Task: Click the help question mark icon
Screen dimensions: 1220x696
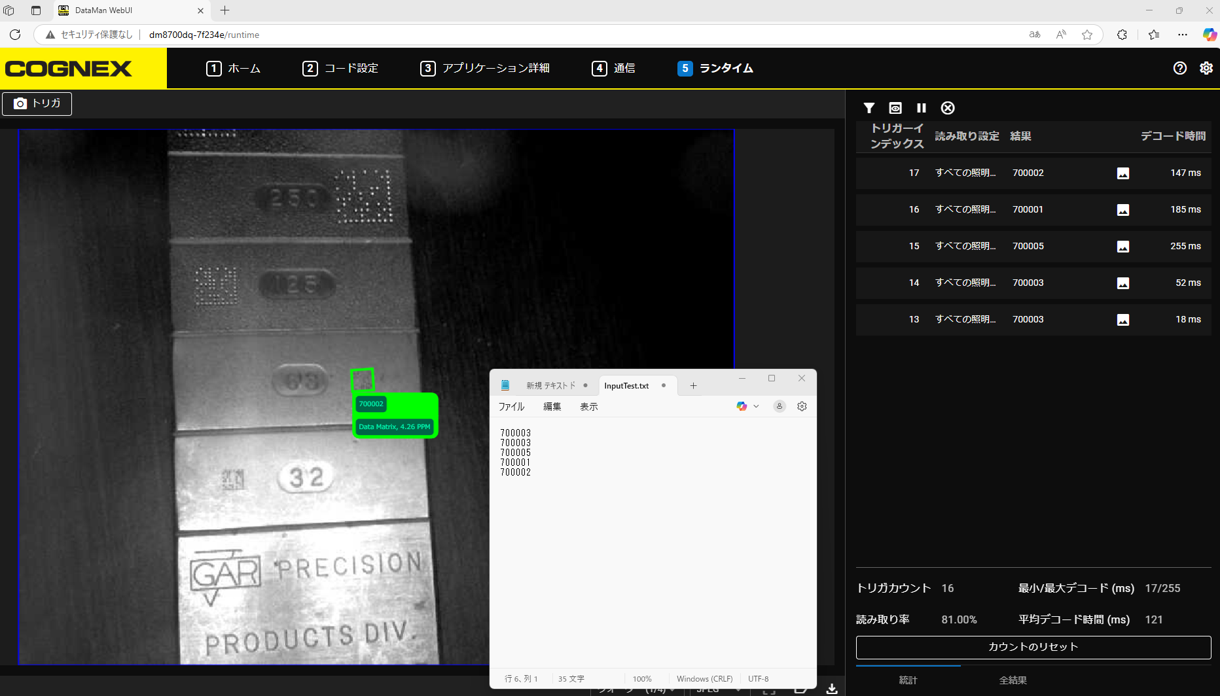Action: point(1180,68)
